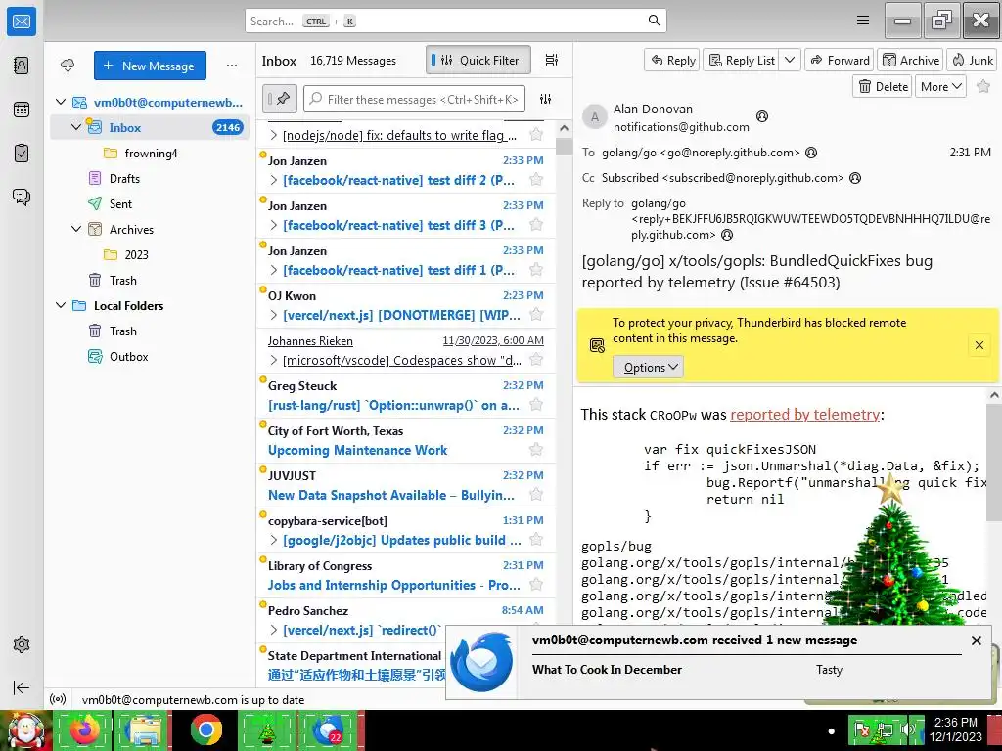Open message list display options

point(552,60)
